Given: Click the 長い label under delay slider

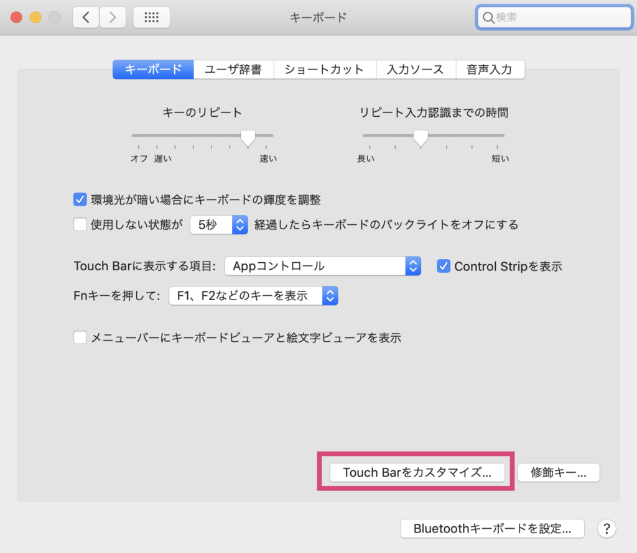Looking at the screenshot, I should click(366, 158).
